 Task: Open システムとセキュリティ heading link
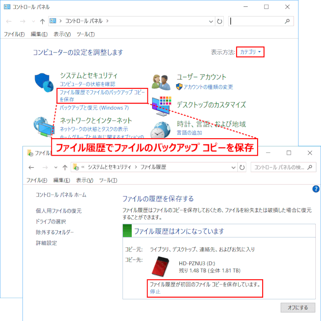pyautogui.click(x=89, y=76)
